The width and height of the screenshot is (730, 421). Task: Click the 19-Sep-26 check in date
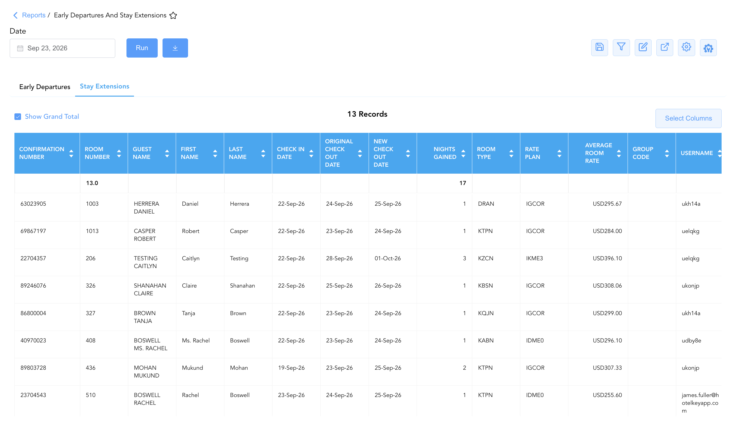tap(291, 368)
